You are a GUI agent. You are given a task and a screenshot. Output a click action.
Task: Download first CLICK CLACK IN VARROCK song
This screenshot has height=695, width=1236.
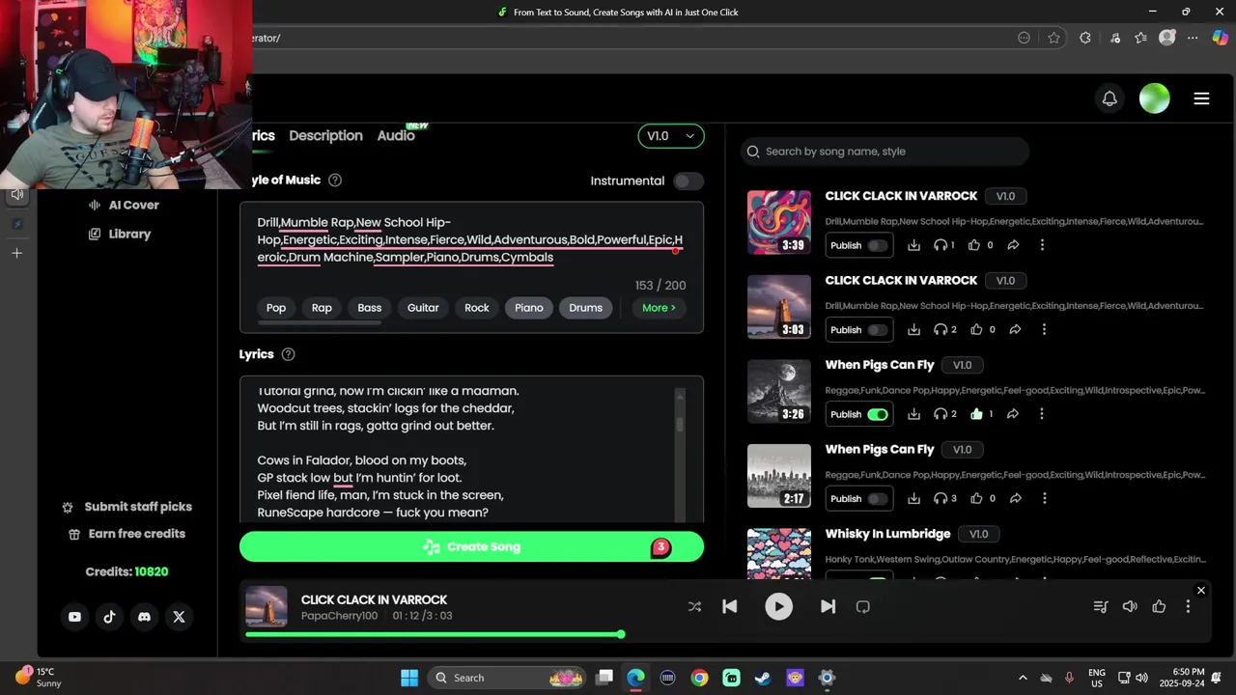click(913, 245)
